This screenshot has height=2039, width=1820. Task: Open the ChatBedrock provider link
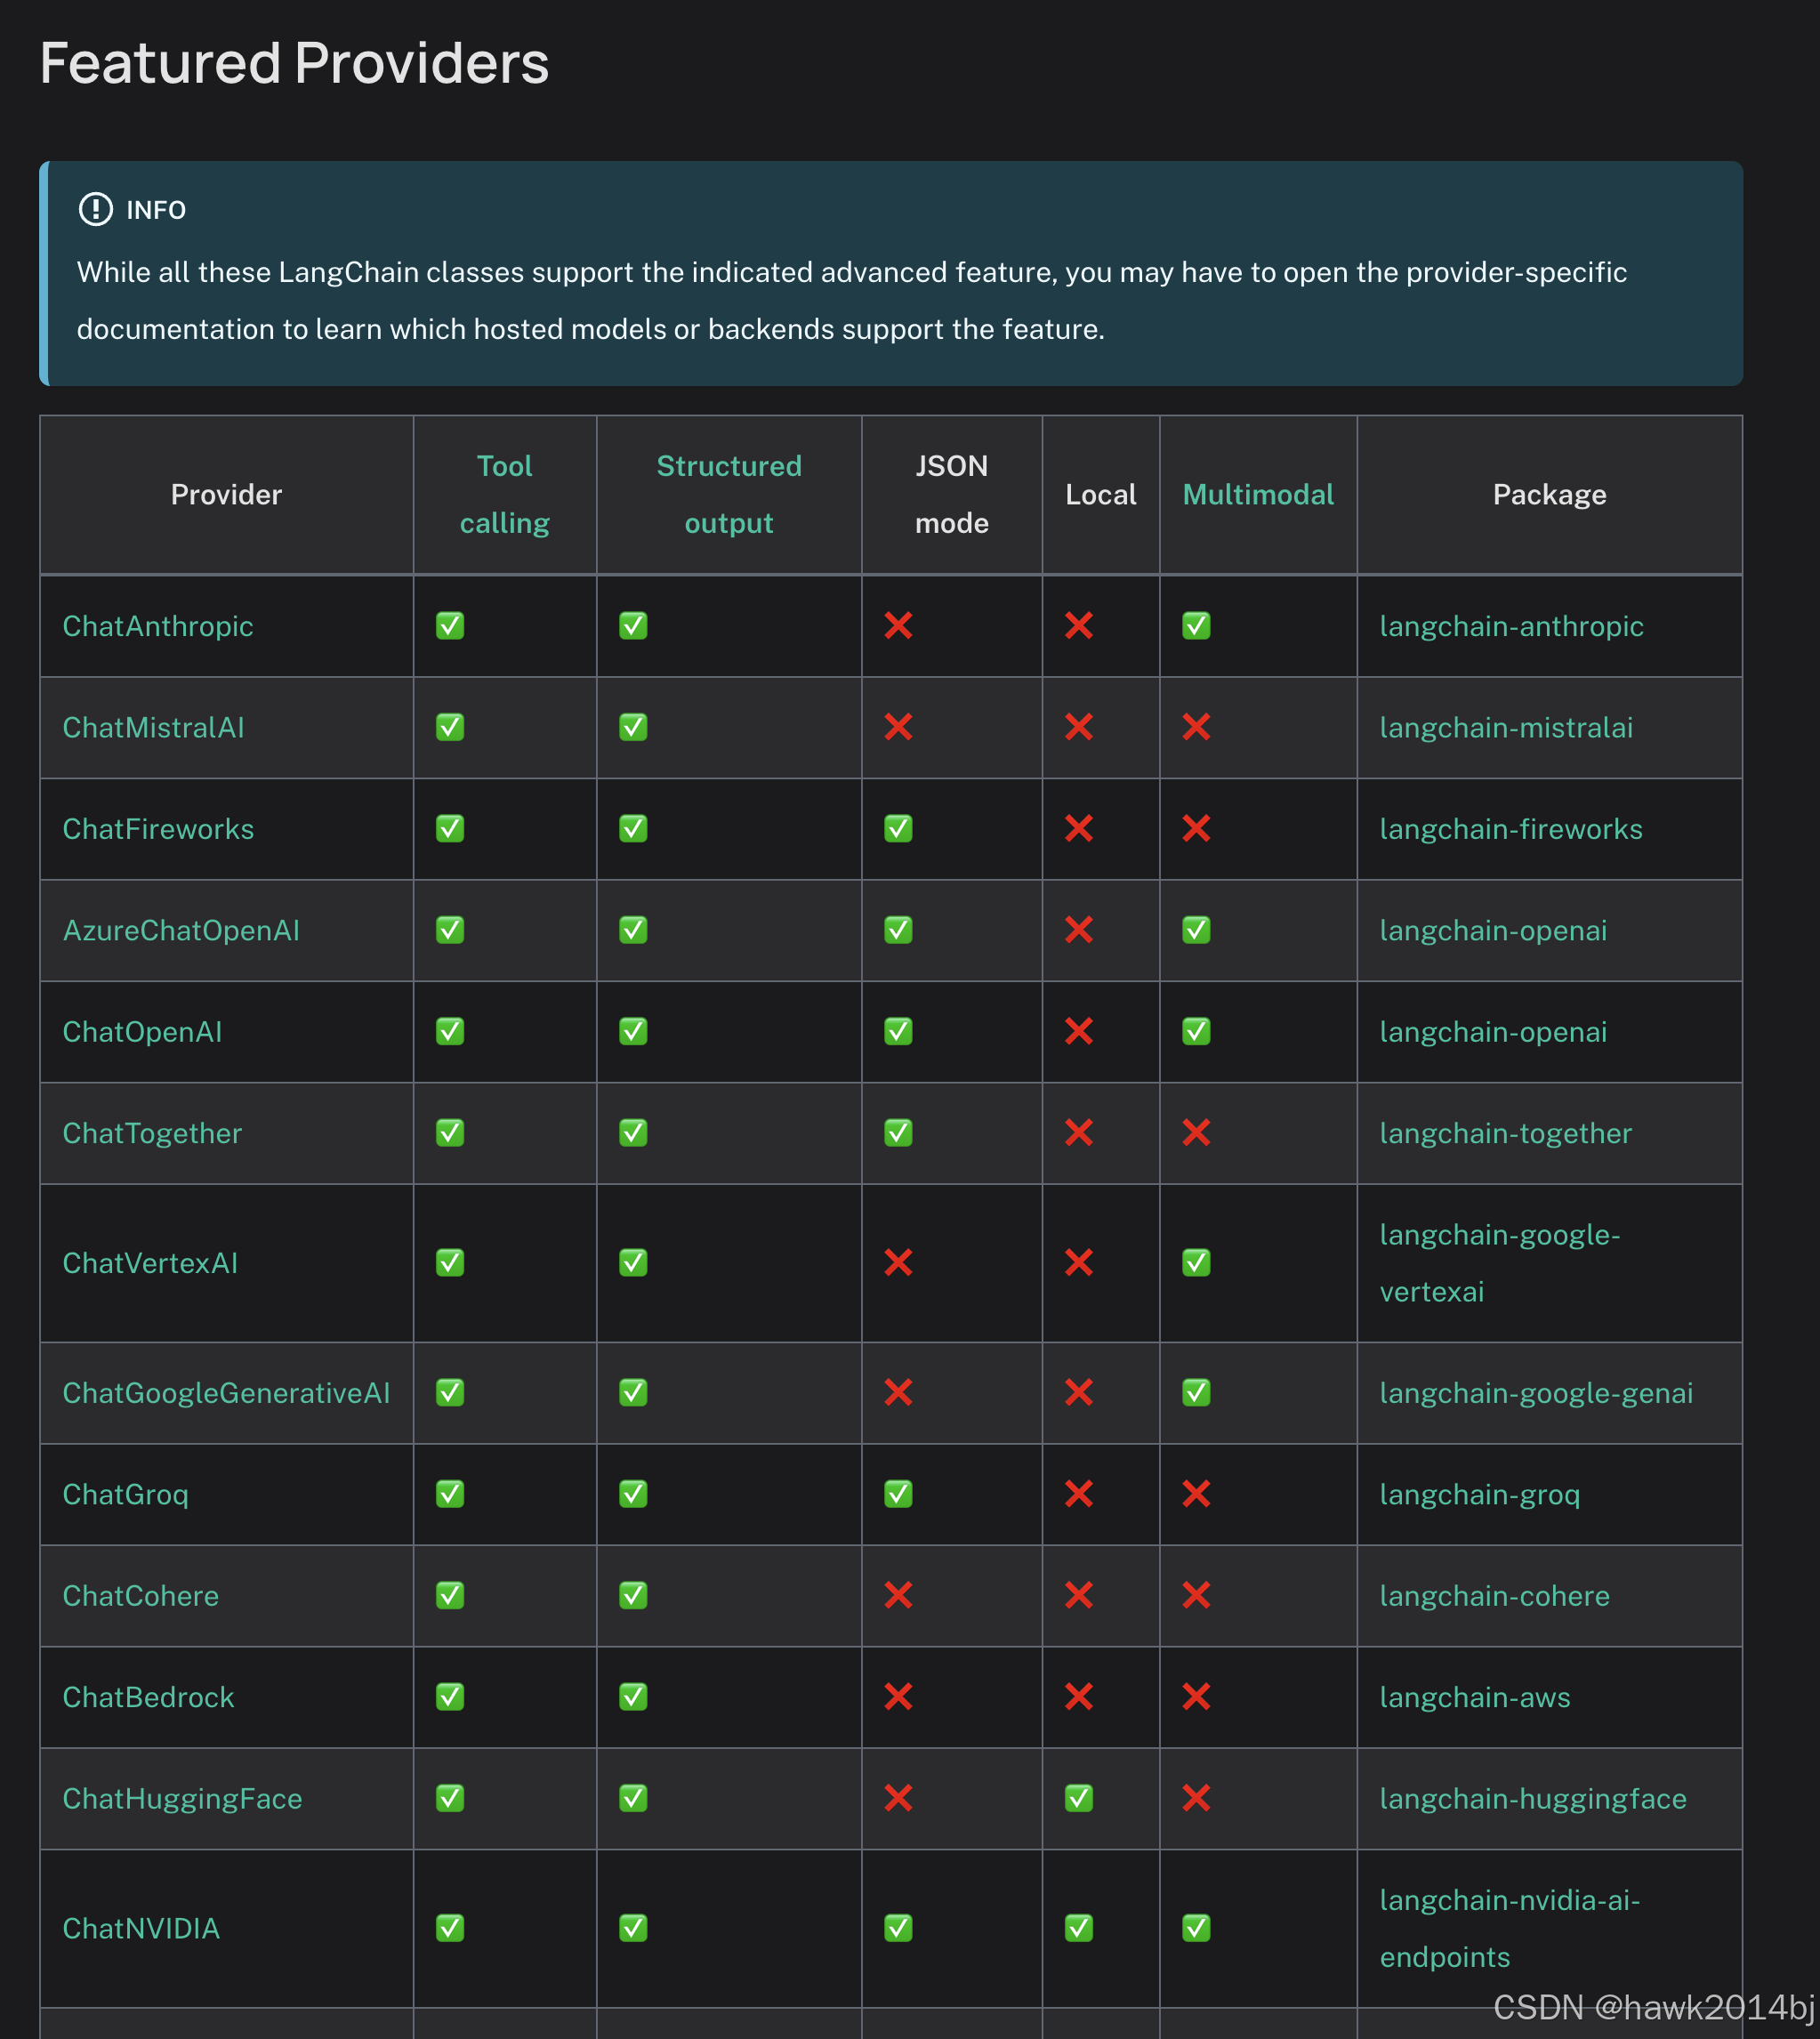[148, 1697]
